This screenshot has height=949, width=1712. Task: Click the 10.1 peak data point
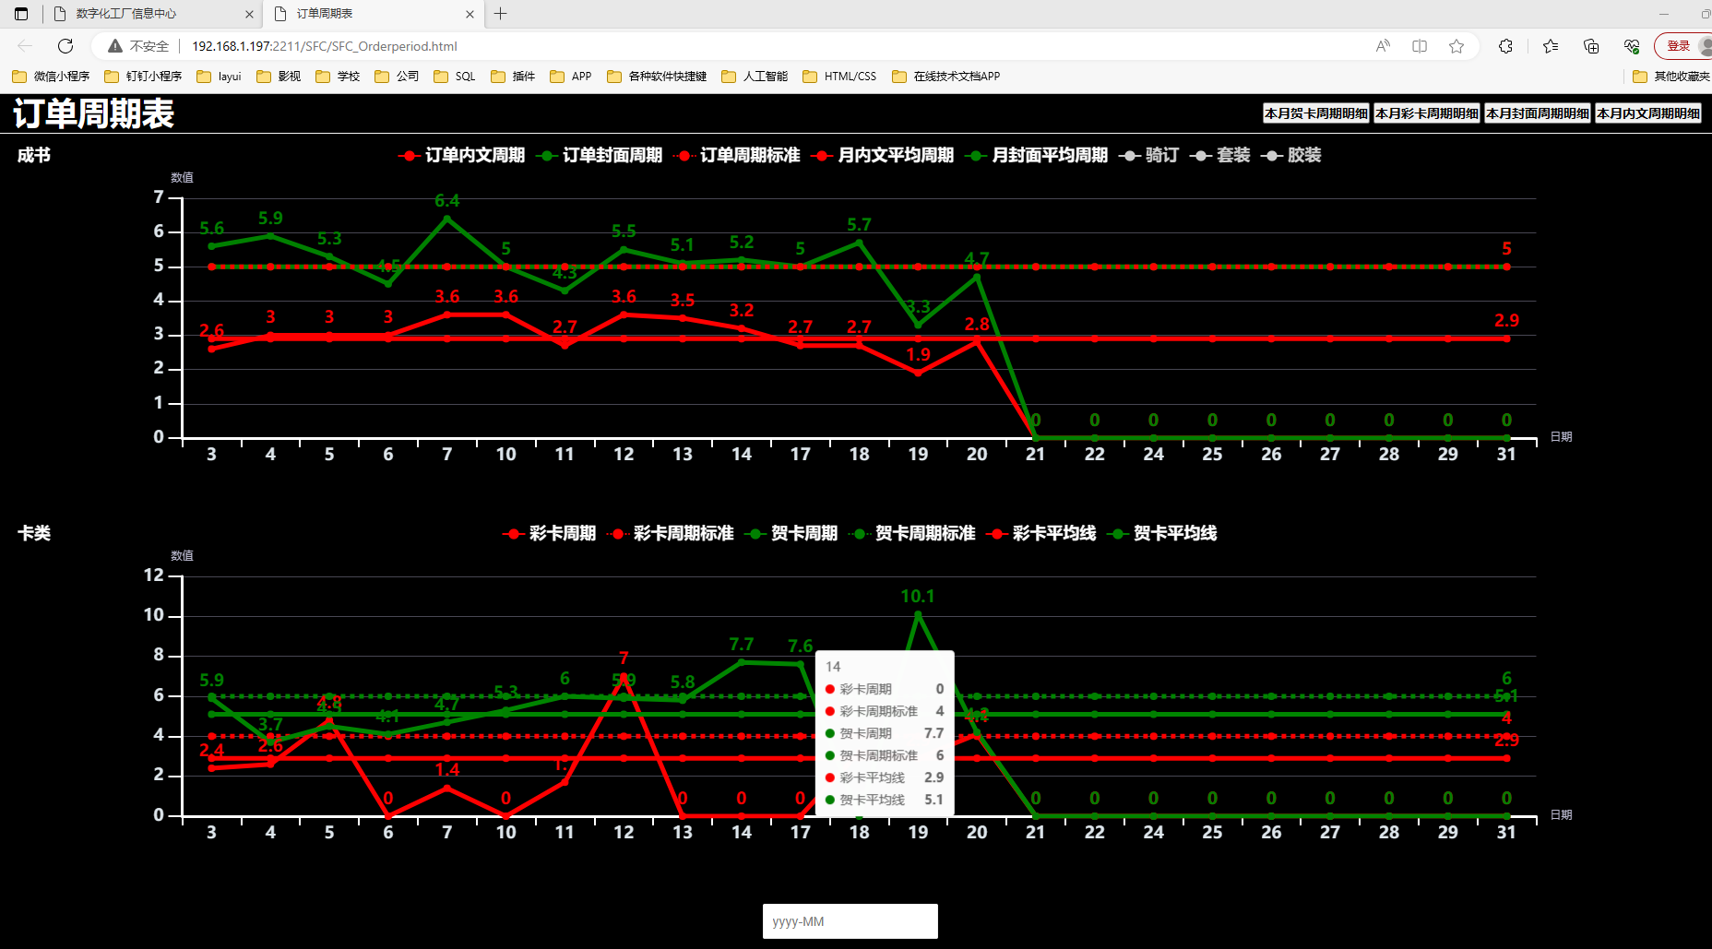coord(918,614)
